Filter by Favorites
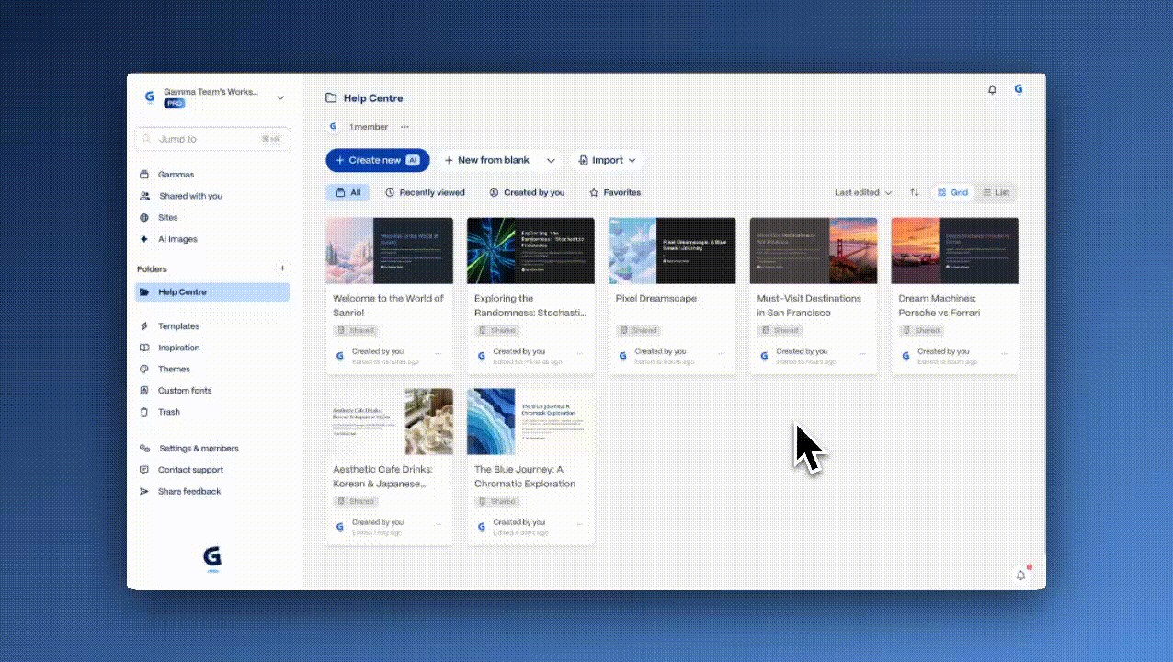This screenshot has width=1173, height=662. 615,193
